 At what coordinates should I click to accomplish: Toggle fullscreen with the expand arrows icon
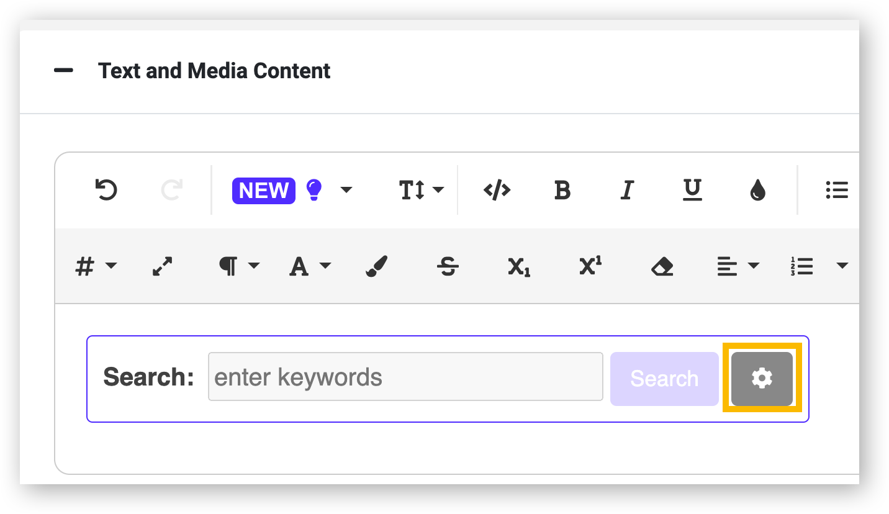(162, 266)
